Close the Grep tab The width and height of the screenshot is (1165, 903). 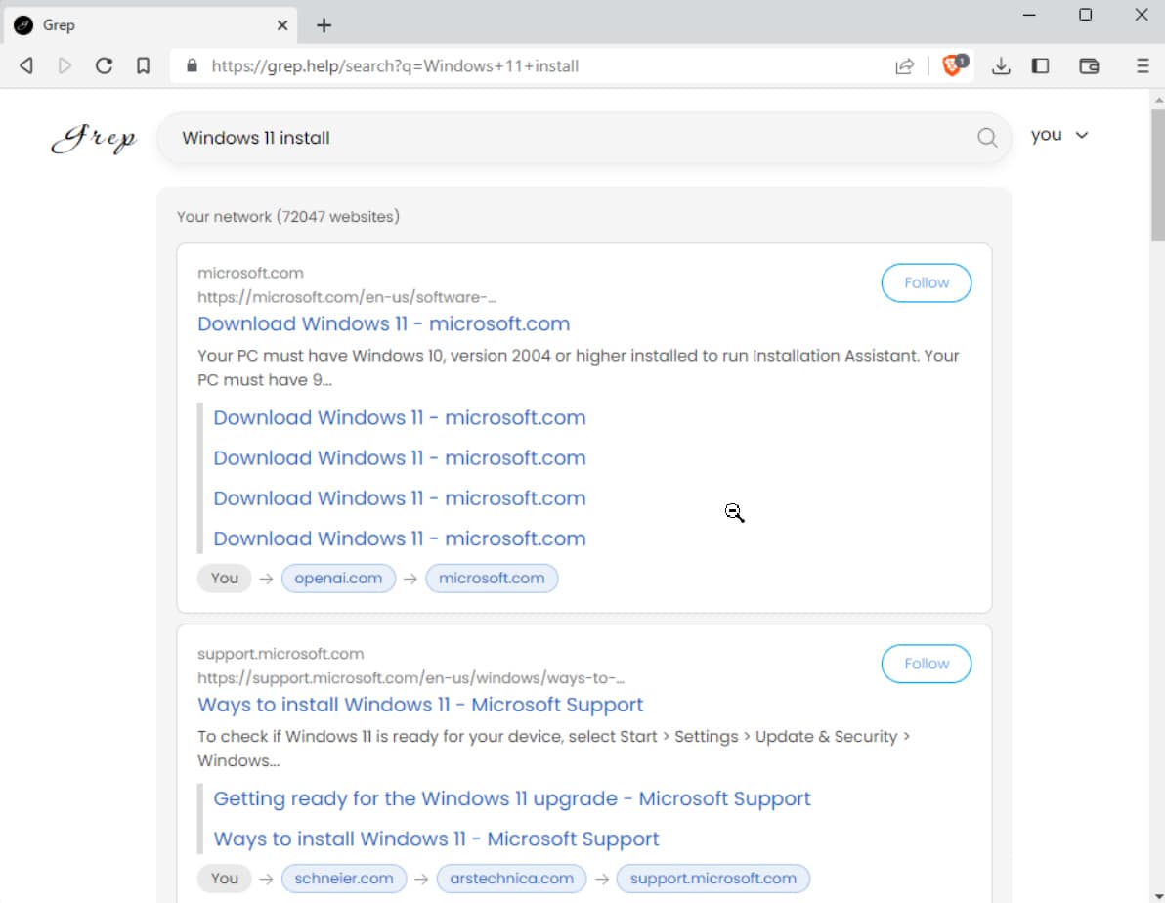pyautogui.click(x=282, y=25)
